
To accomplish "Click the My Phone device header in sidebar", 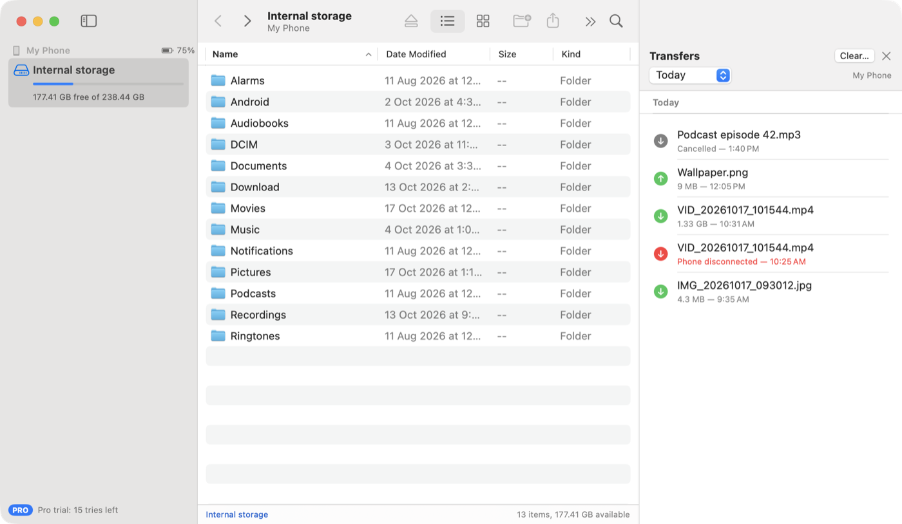I will [48, 50].
